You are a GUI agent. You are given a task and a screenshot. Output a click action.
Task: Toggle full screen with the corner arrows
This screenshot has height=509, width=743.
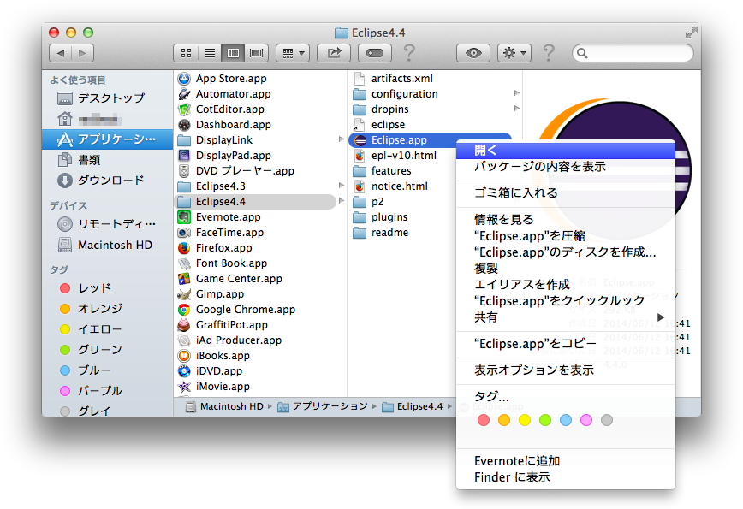[691, 33]
